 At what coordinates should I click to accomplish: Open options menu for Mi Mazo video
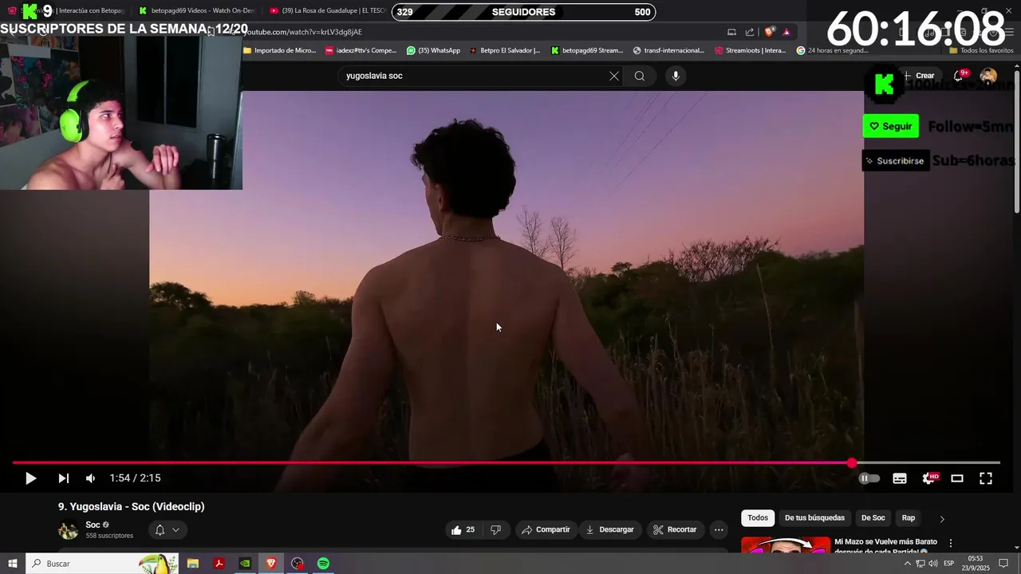coord(950,543)
